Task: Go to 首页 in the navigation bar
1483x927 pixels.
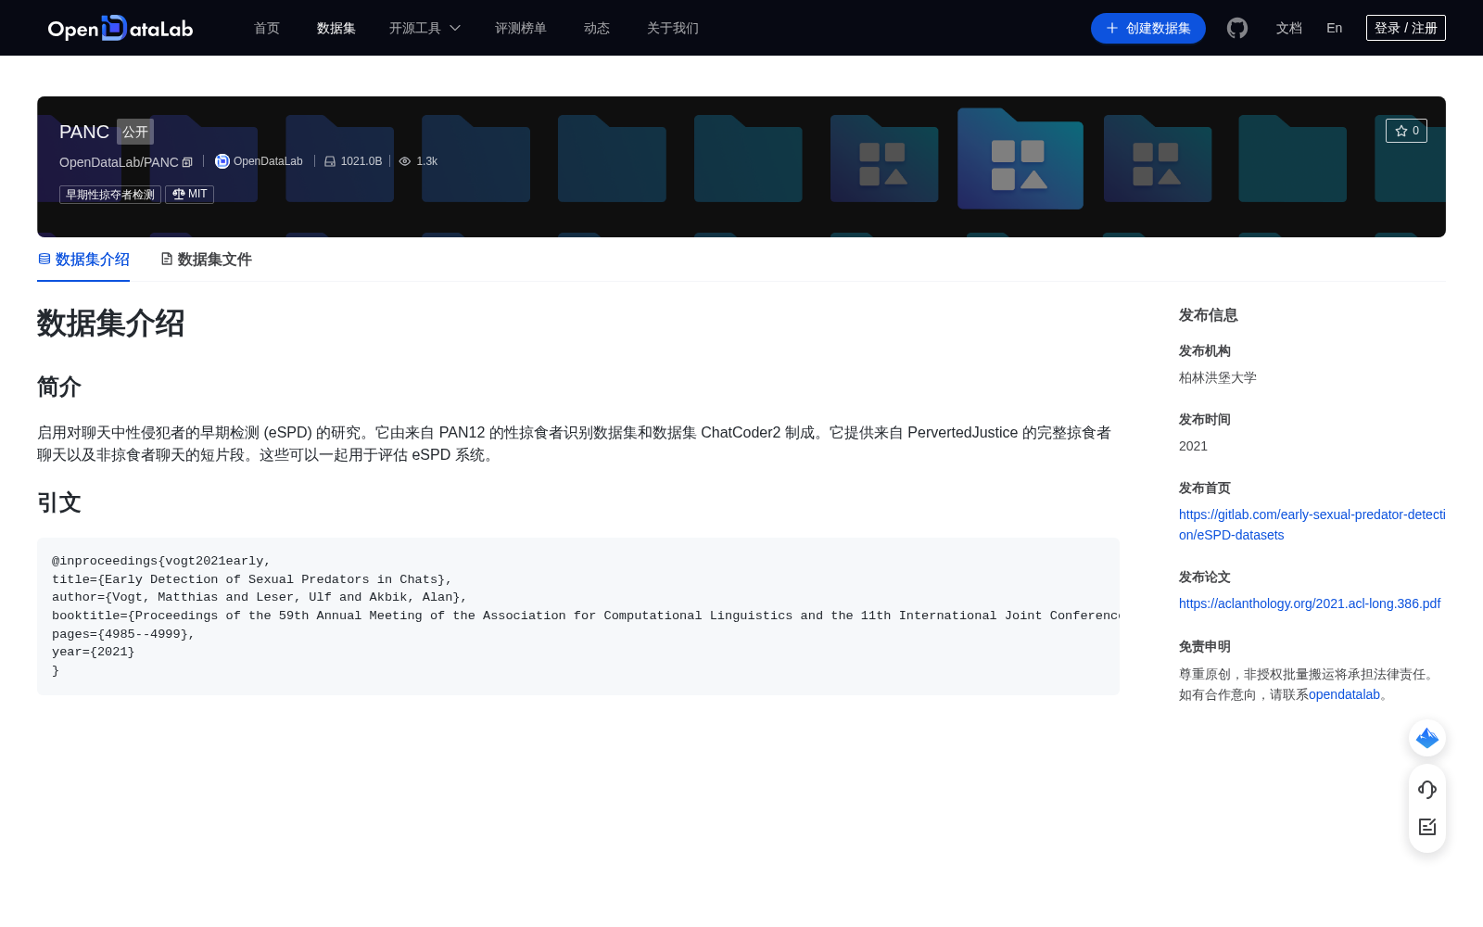Action: click(x=267, y=28)
